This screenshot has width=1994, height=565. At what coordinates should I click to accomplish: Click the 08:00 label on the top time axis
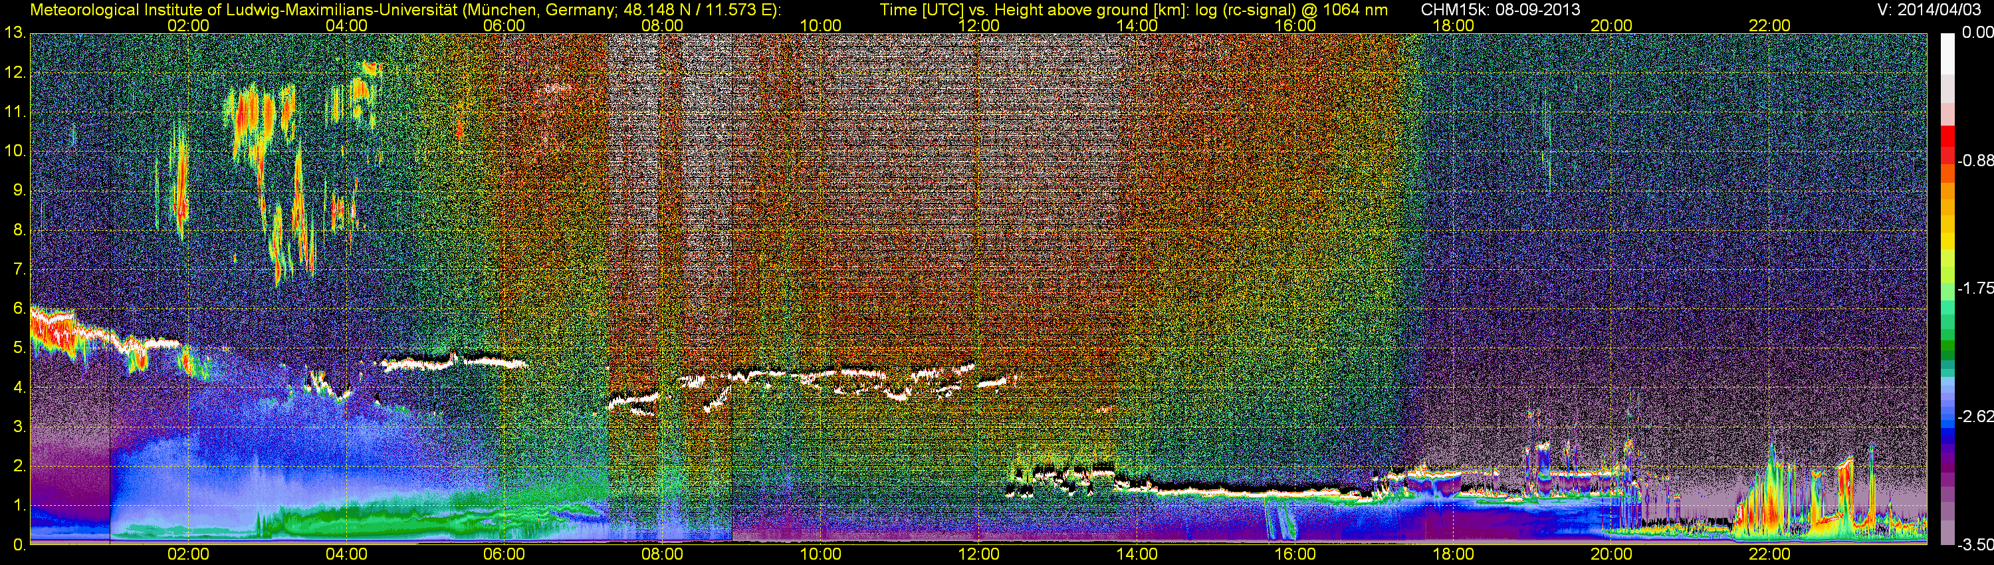pyautogui.click(x=663, y=25)
